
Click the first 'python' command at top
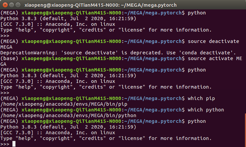coord(197,13)
